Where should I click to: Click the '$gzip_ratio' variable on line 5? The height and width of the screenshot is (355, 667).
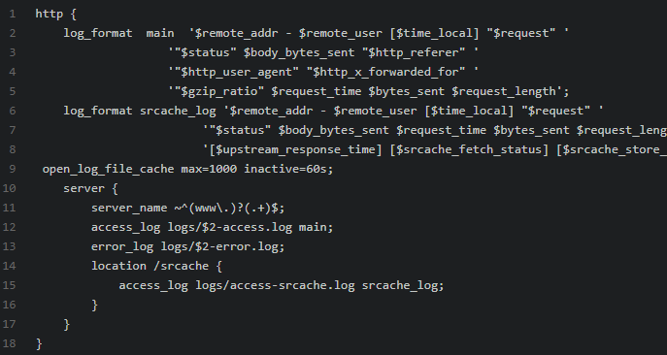[219, 91]
